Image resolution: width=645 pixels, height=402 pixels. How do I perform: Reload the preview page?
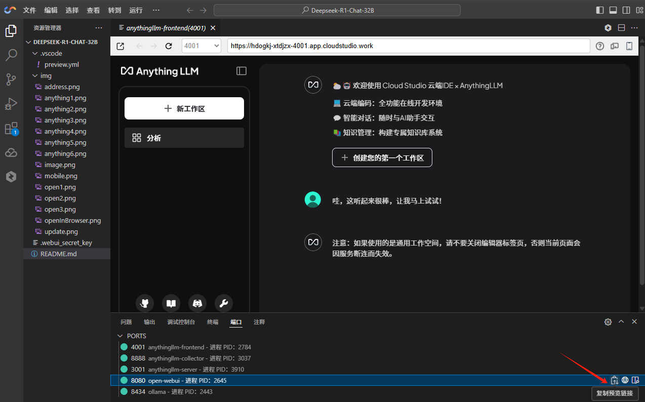click(169, 46)
